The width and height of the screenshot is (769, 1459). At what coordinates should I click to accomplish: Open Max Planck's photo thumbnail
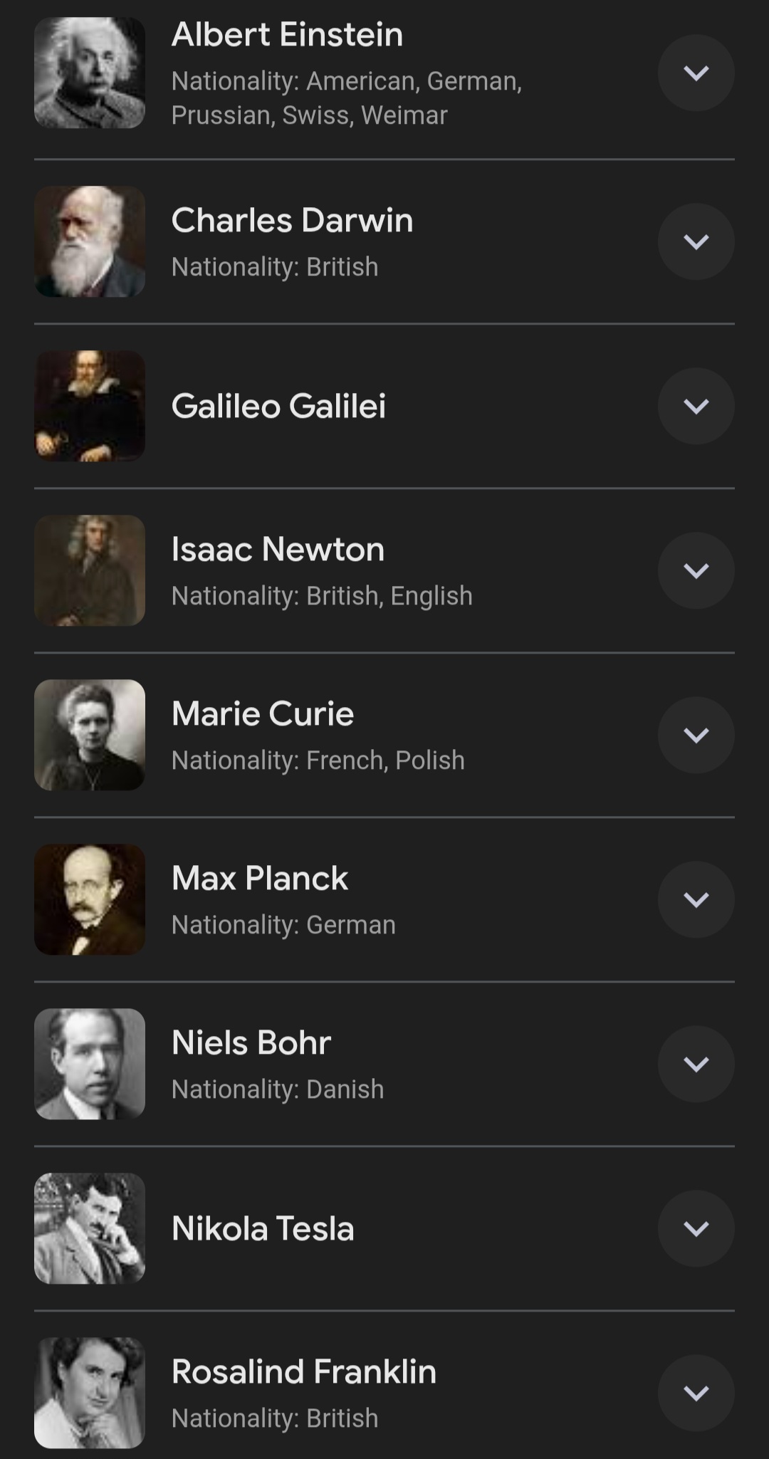pyautogui.click(x=90, y=899)
